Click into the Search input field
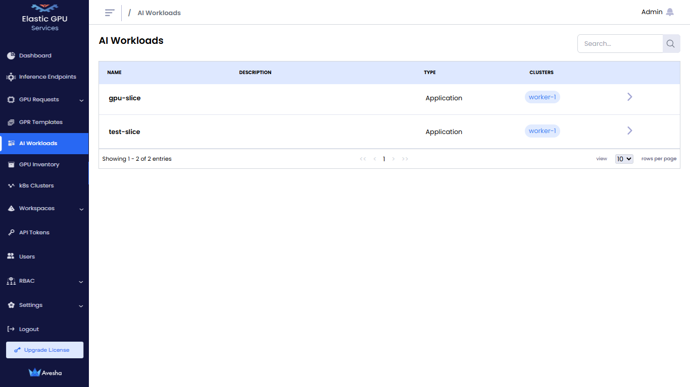690x387 pixels. coord(620,44)
